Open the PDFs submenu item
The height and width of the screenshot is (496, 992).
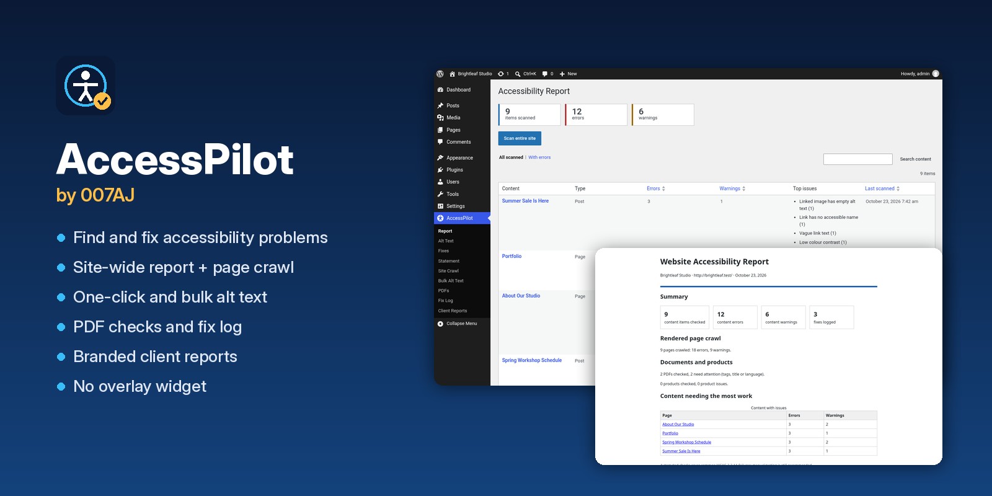click(x=443, y=291)
